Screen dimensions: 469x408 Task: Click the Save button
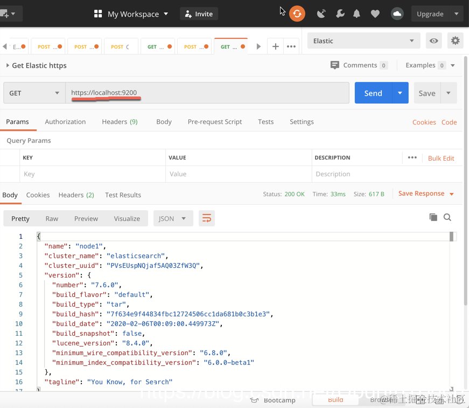[x=427, y=93]
